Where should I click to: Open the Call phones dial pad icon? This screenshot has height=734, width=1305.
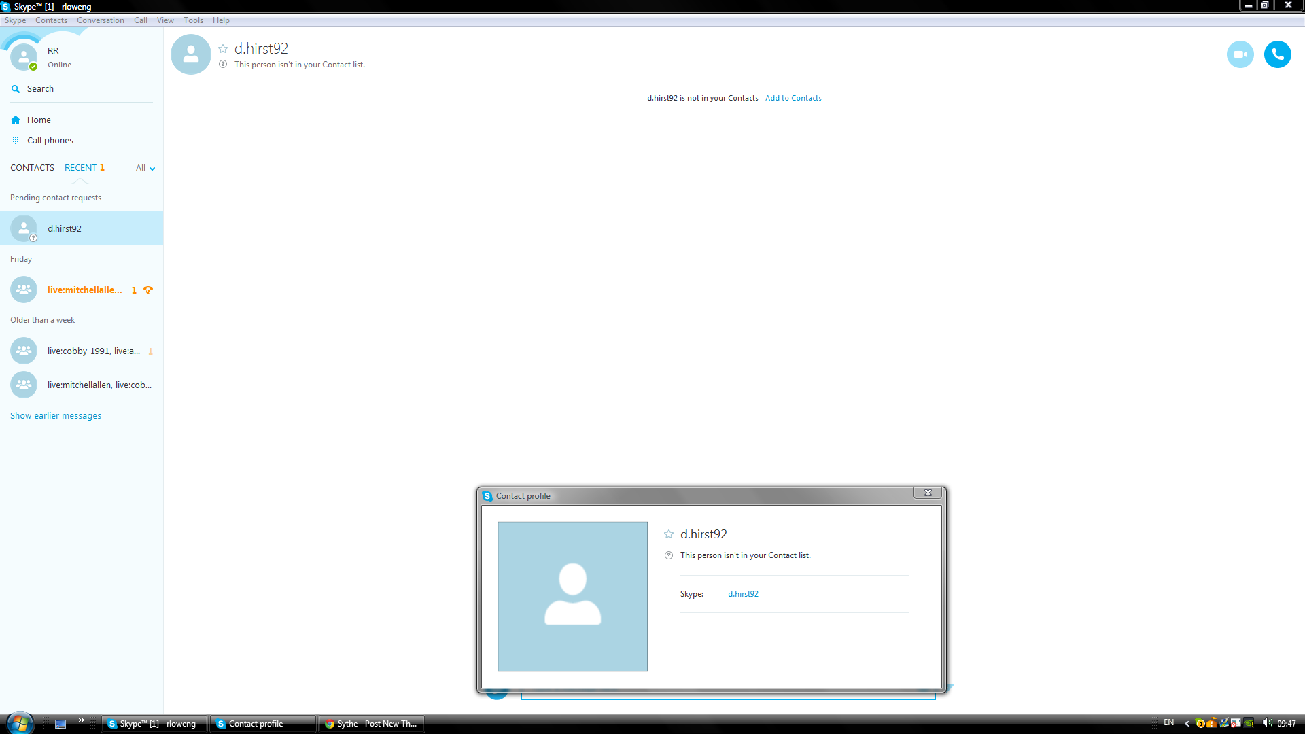tap(16, 141)
